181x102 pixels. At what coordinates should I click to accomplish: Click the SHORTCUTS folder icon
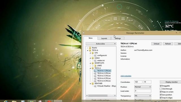pyautogui.click(x=93, y=63)
